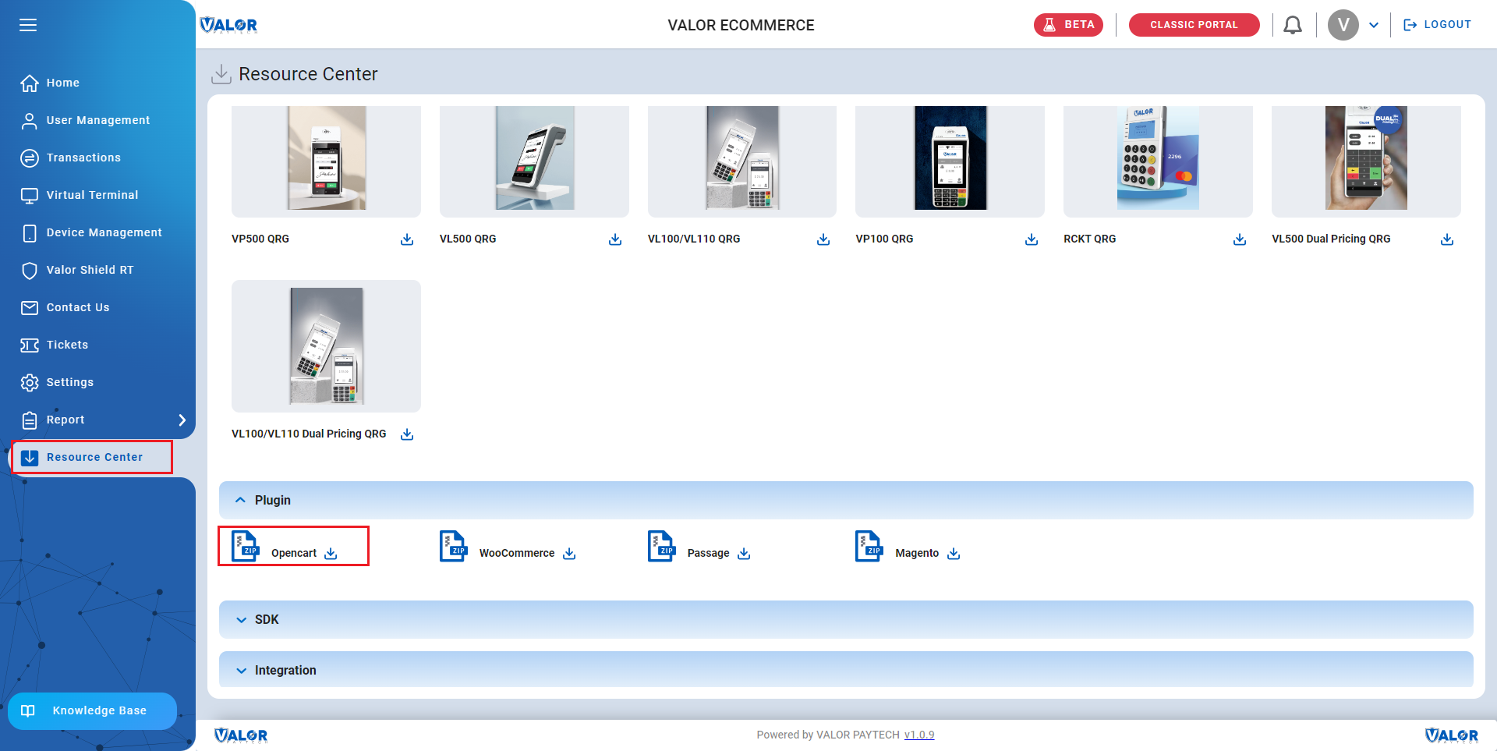Download the VP500 QRG guide
Image resolution: width=1497 pixels, height=751 pixels.
click(407, 239)
